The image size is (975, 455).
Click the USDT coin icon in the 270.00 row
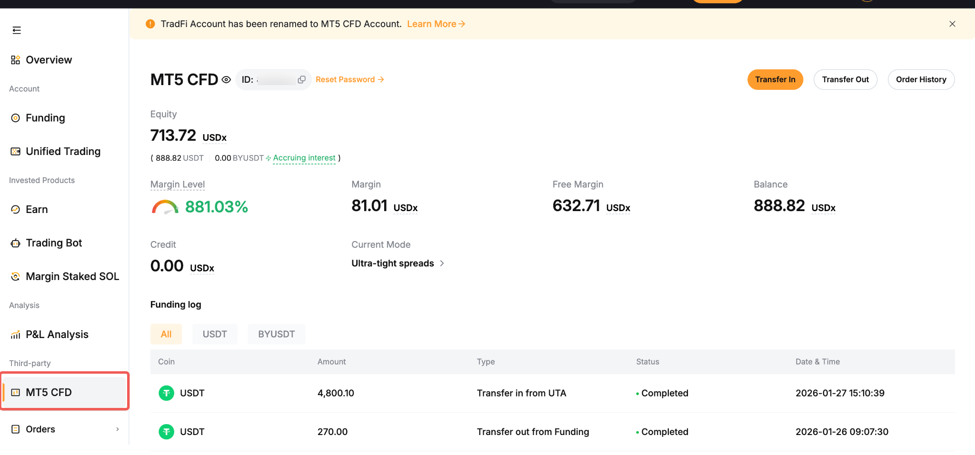click(166, 432)
